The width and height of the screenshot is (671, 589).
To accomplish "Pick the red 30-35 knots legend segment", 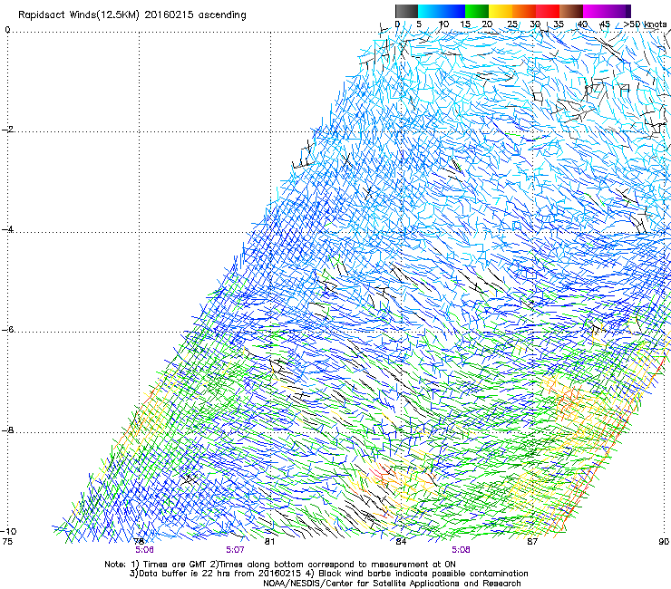I will click(548, 11).
